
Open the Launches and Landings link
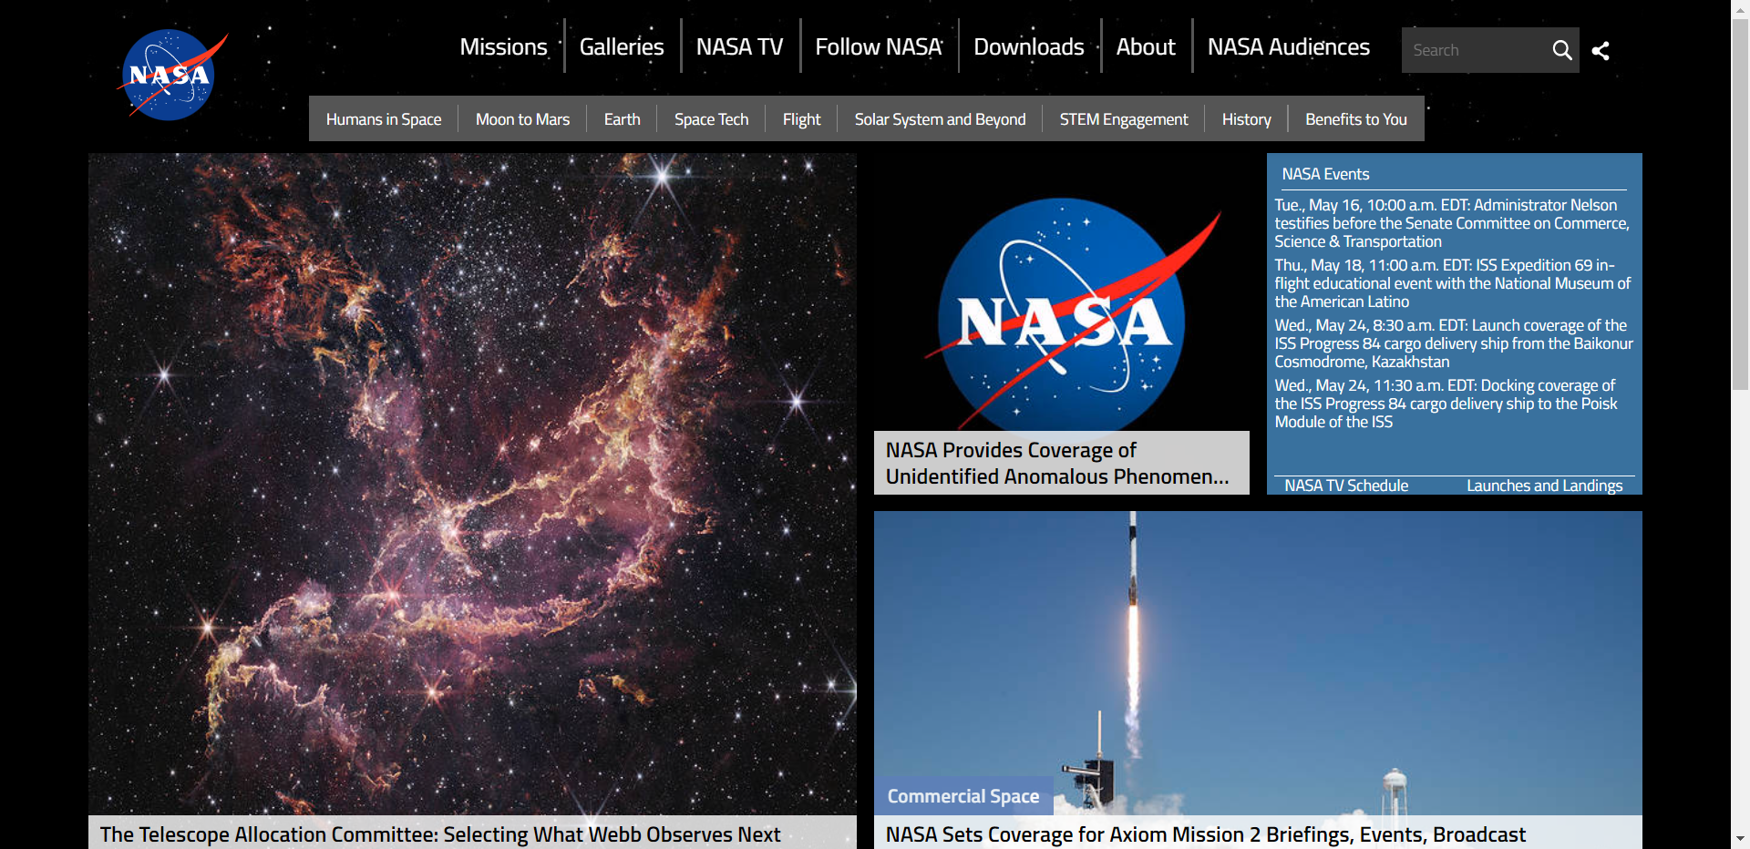coord(1544,486)
